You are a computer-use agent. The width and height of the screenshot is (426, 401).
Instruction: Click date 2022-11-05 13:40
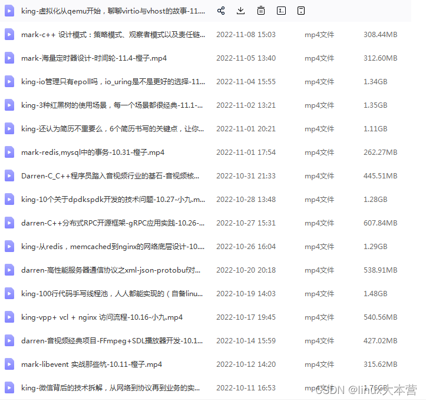point(246,58)
